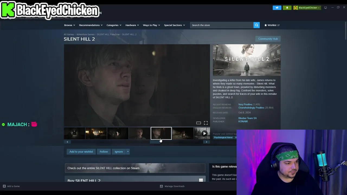Open the Special Sections dropdown
The image size is (347, 195).
(174, 25)
